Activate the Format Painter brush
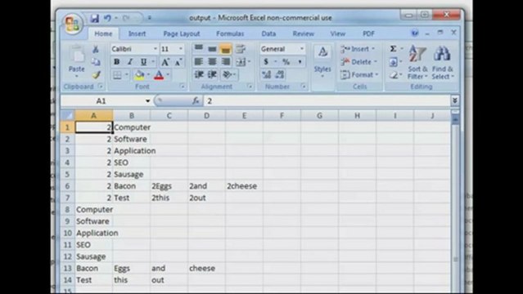The width and height of the screenshot is (523, 294). point(96,75)
